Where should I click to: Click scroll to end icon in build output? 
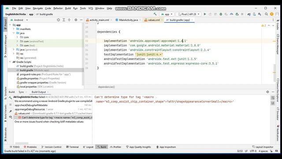point(273,103)
